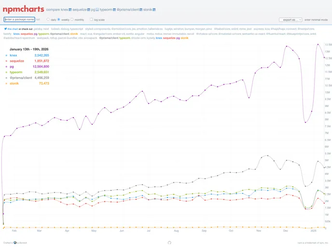The height and width of the screenshot is (247, 332).
Task: Select the daily interval radio button
Action: tap(48, 20)
